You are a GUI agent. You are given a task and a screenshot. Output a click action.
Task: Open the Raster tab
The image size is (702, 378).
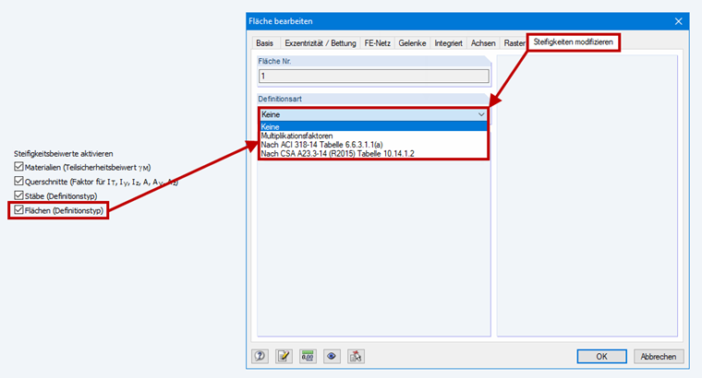[x=514, y=43]
